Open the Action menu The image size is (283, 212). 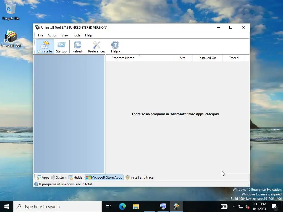[52, 35]
